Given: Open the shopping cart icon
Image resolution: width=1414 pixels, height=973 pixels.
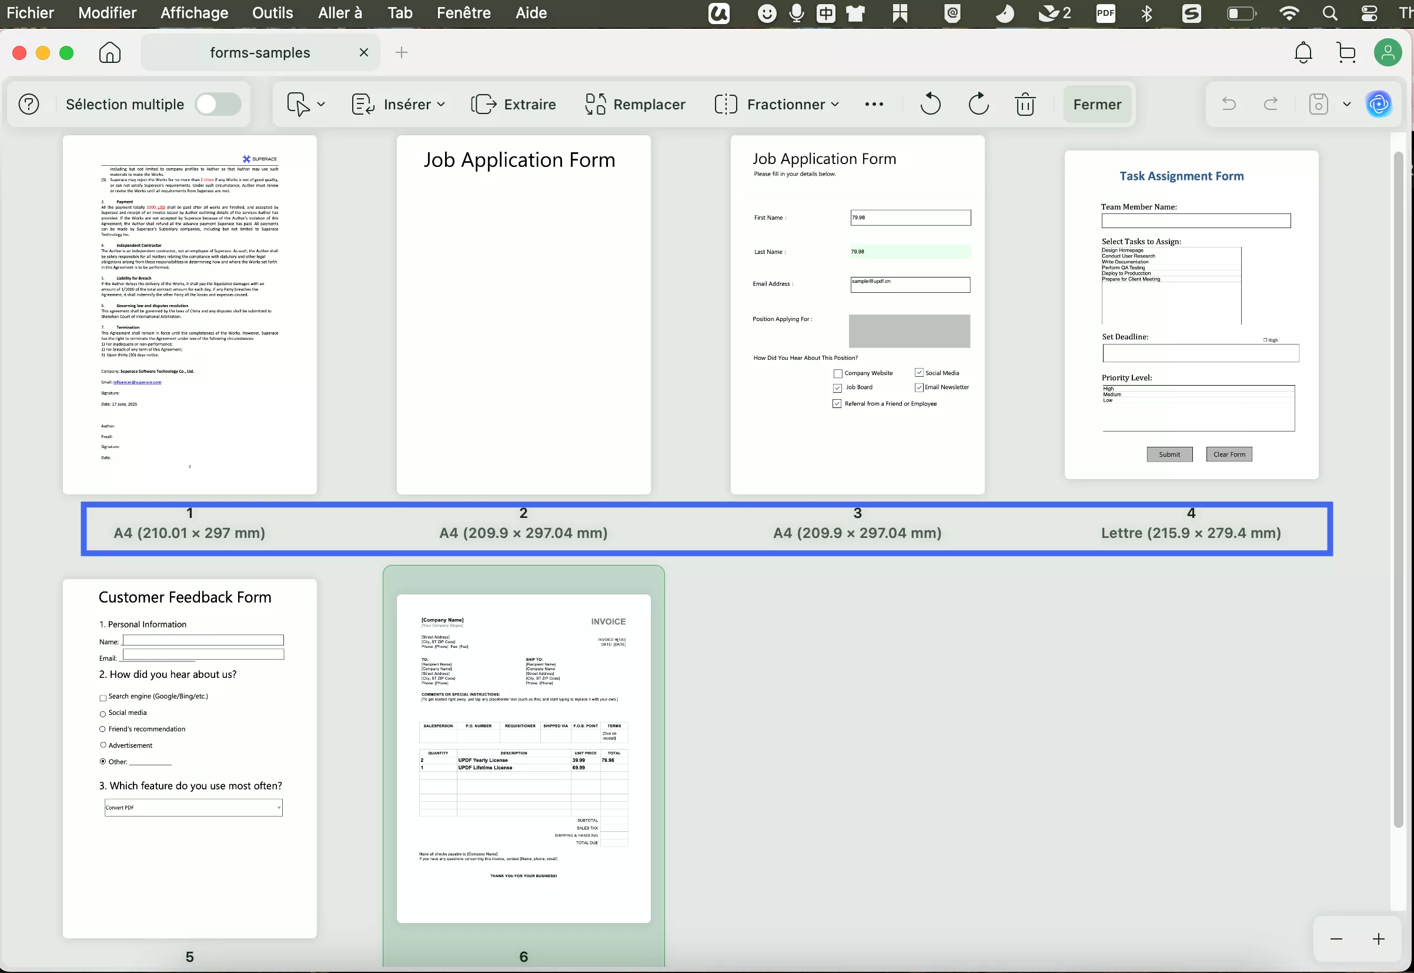Looking at the screenshot, I should point(1346,53).
